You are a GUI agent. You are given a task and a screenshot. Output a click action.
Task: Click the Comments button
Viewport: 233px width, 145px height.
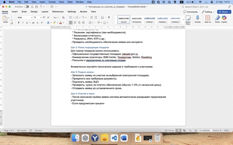[x=191, y=12]
